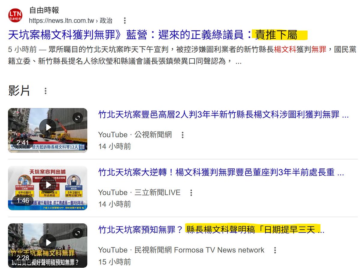Click the 2:41 duration badge on first video

[x=23, y=143]
